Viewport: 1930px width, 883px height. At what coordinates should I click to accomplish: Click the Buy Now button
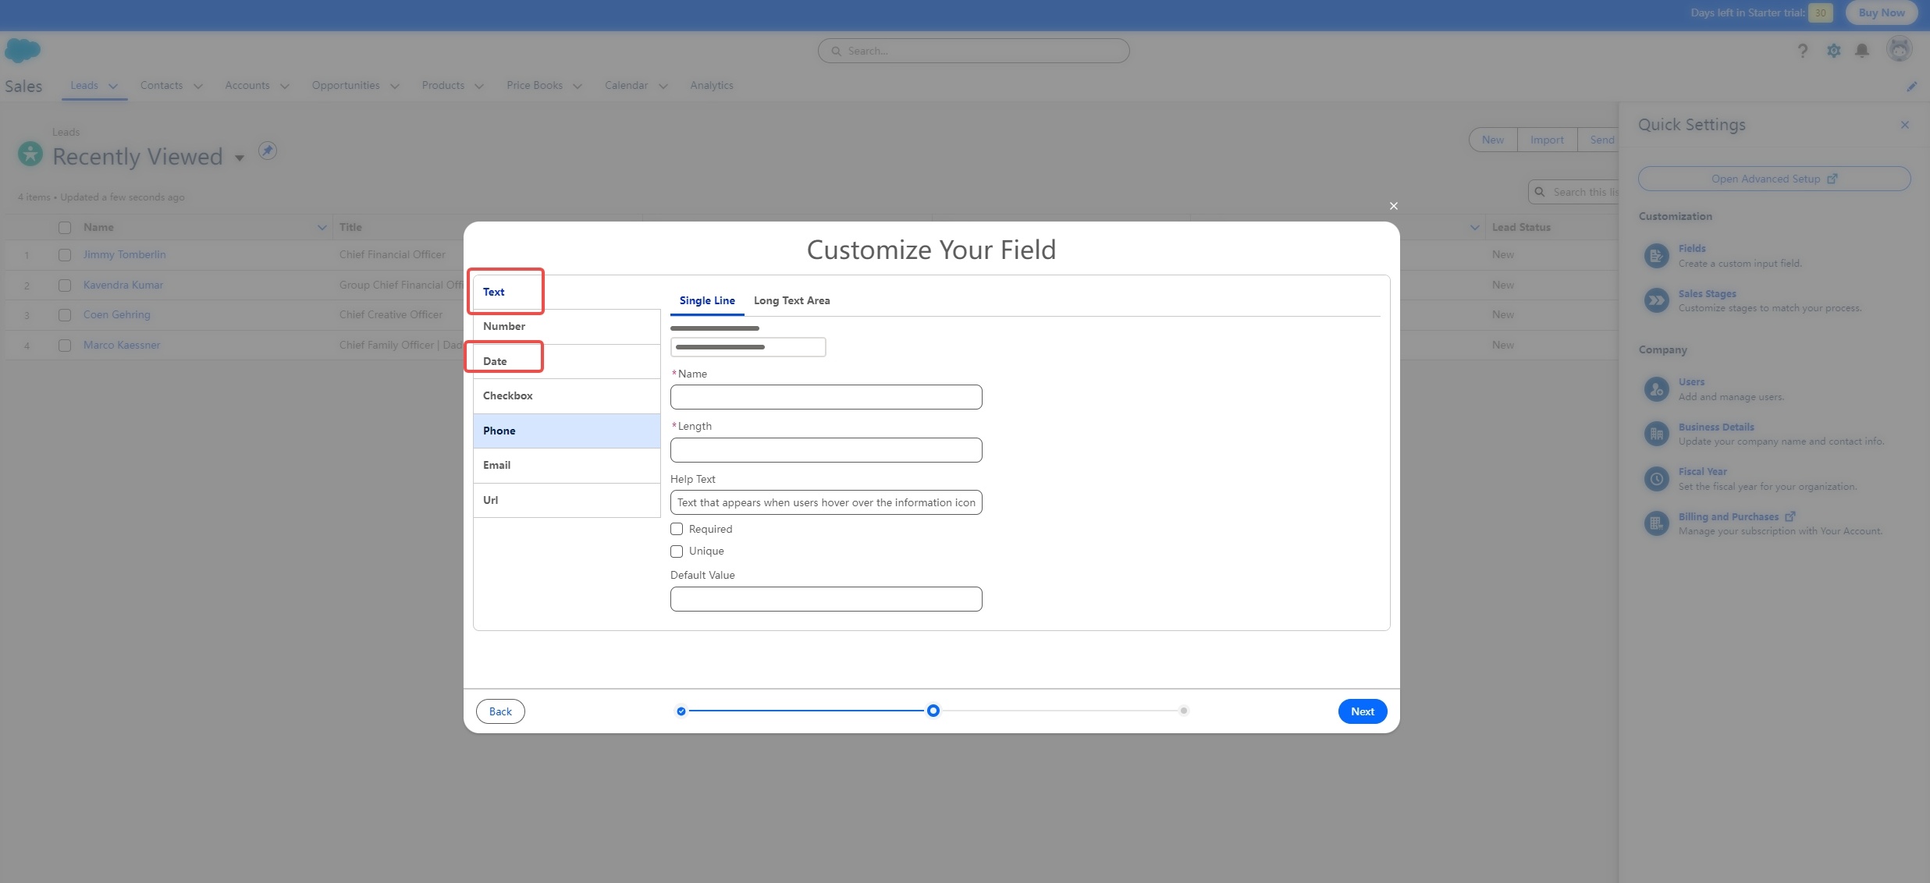(x=1882, y=12)
